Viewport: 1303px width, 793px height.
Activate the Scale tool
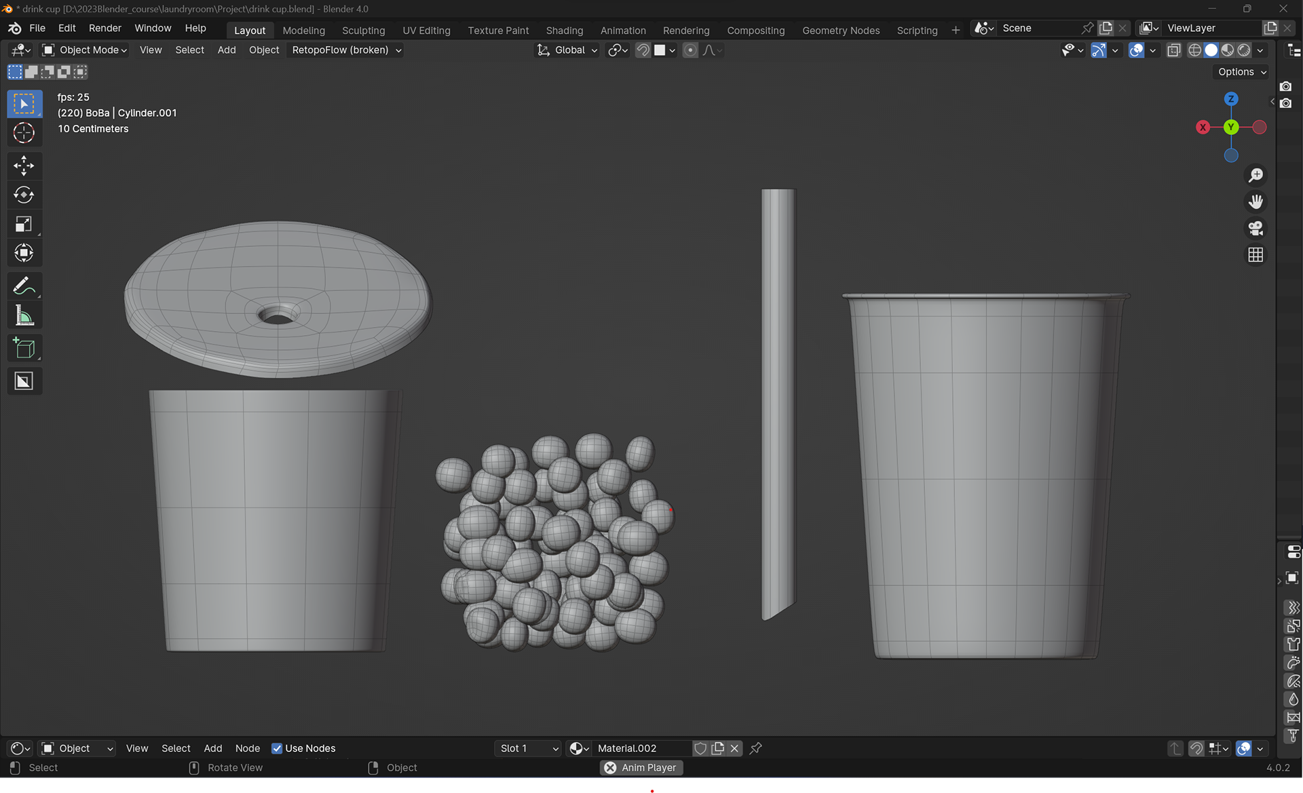coord(24,225)
